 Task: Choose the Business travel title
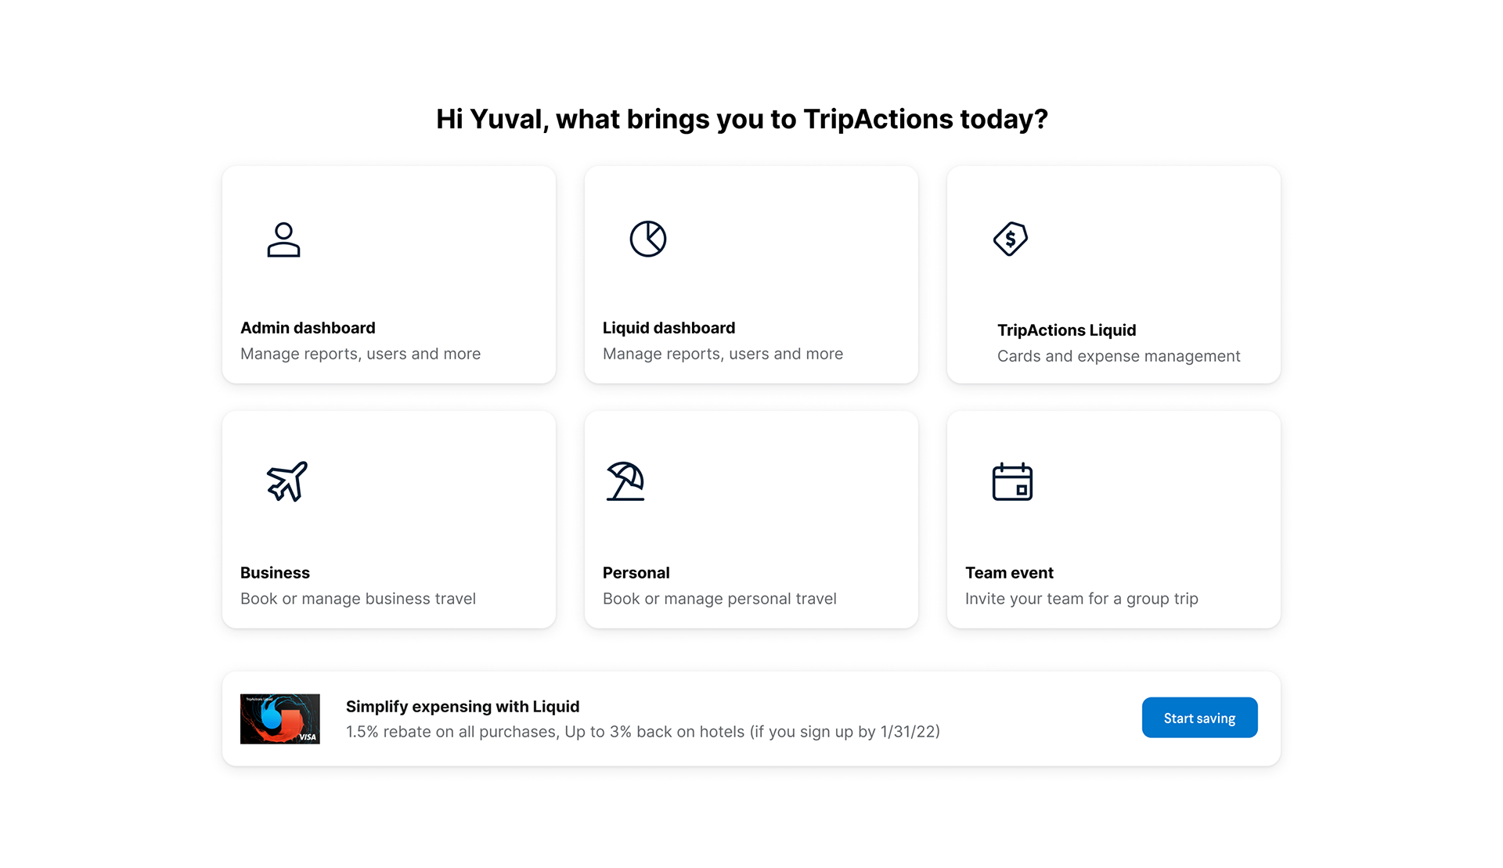pos(275,573)
